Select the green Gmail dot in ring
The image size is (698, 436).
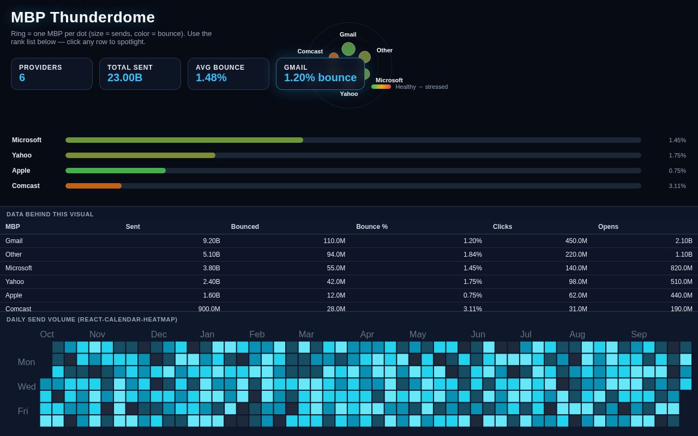coord(348,49)
